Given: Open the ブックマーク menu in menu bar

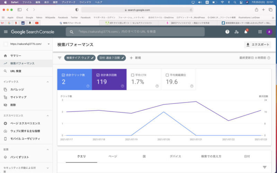Looking at the screenshot, I should pos(68,2).
